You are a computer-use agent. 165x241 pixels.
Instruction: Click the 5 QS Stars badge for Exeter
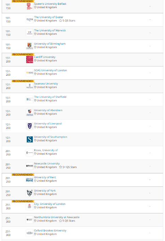tap(67, 20)
